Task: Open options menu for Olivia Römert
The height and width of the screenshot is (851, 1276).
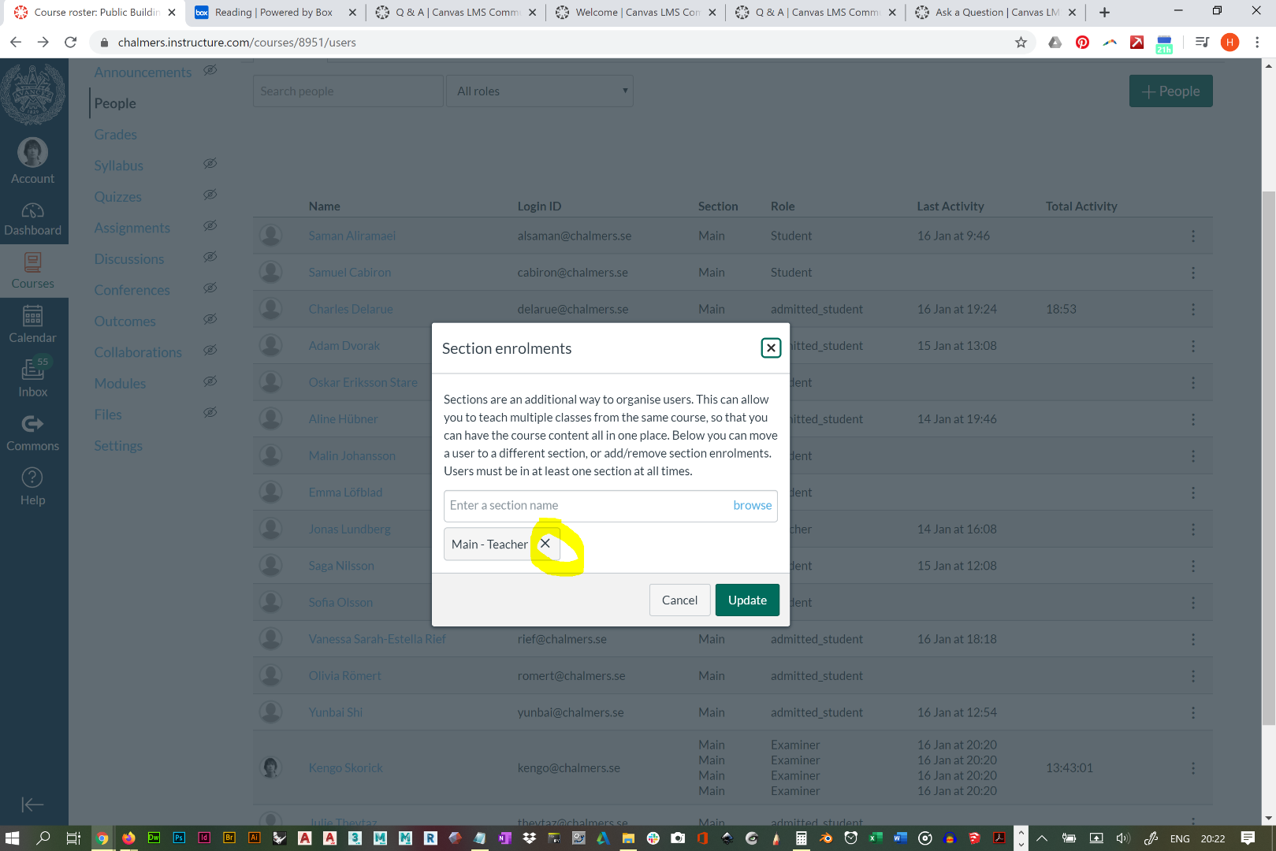Action: click(x=1193, y=676)
